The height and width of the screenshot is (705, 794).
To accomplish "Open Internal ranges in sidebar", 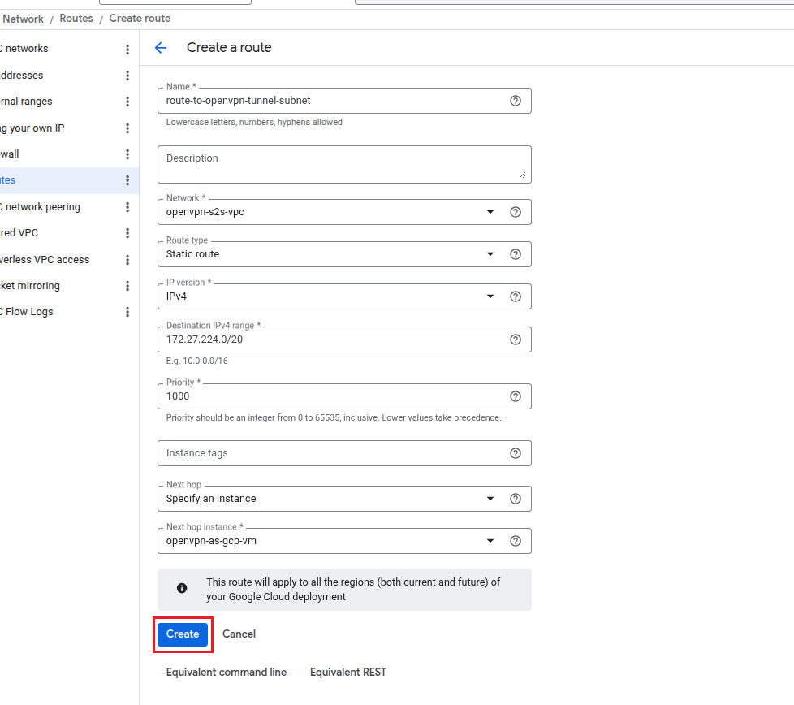I will pos(26,102).
